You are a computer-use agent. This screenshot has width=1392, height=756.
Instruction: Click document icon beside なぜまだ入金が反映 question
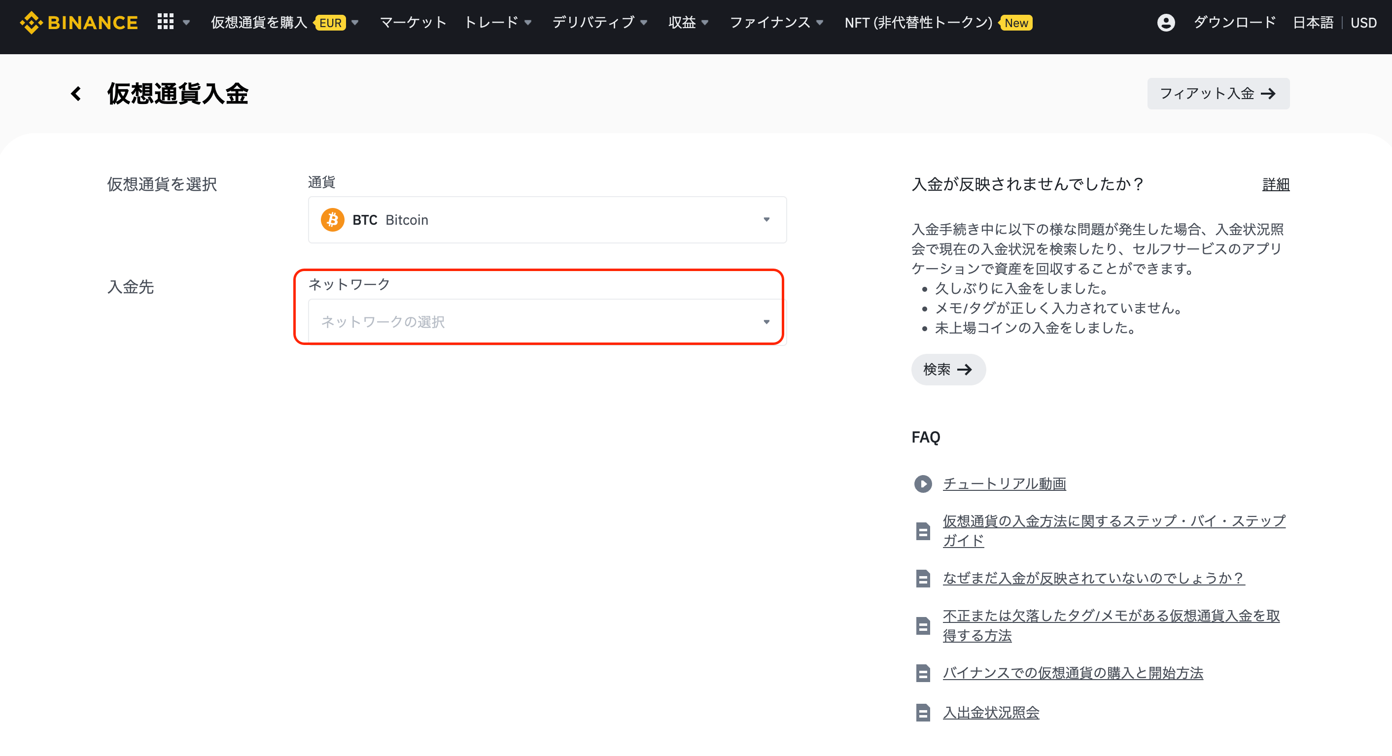[x=922, y=578]
